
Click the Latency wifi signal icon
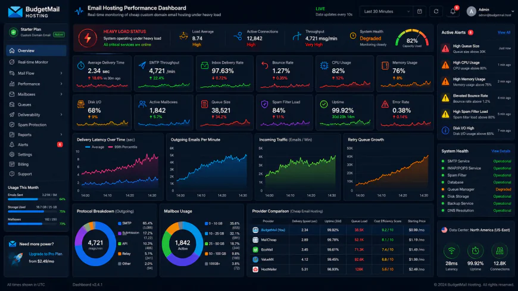coord(451,251)
